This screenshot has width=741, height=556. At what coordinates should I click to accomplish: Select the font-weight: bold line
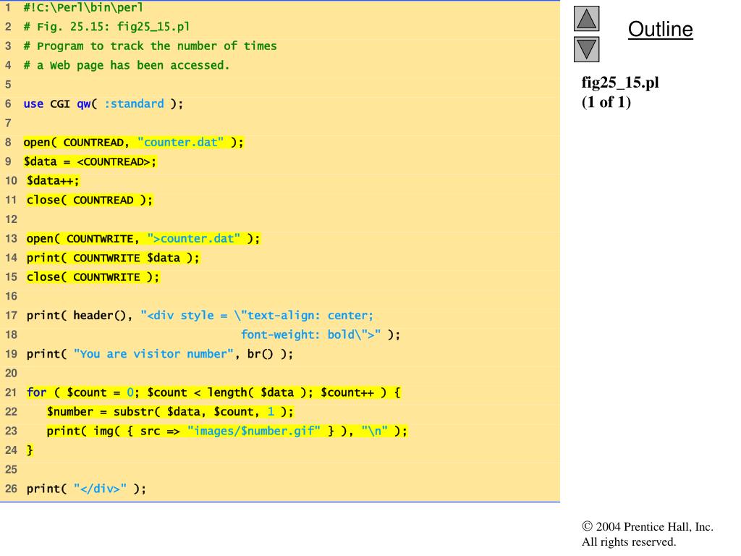click(321, 334)
